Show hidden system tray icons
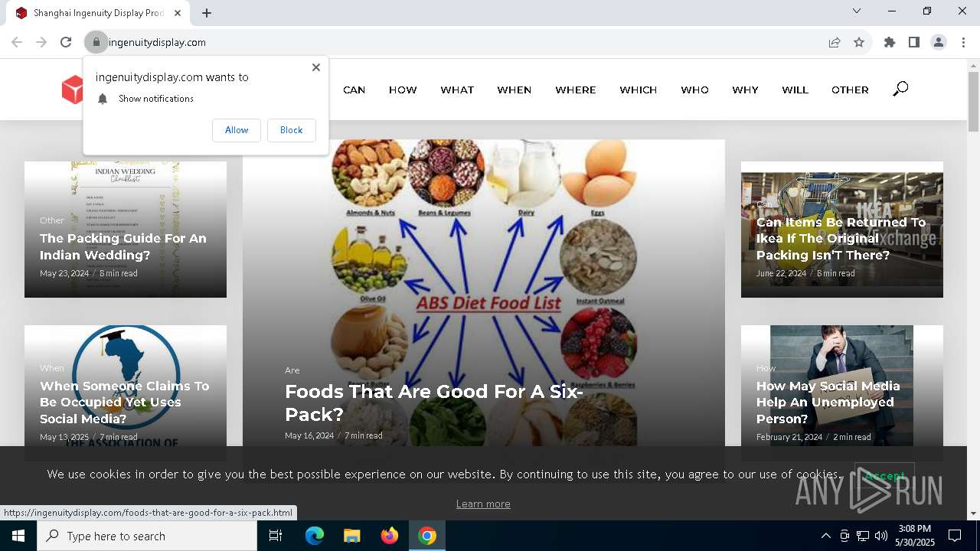This screenshot has height=551, width=980. (825, 536)
